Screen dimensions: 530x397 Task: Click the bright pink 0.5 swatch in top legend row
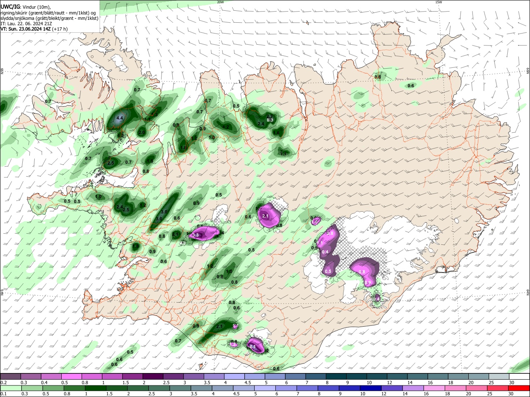[71, 377]
